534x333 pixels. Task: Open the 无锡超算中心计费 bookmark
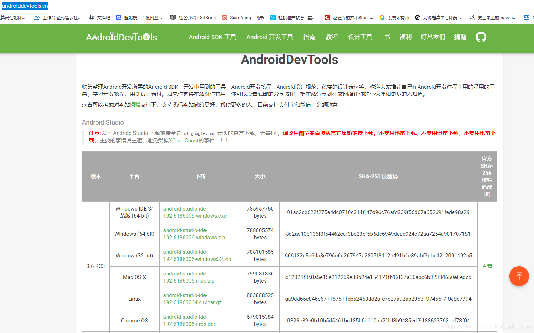coord(437,17)
